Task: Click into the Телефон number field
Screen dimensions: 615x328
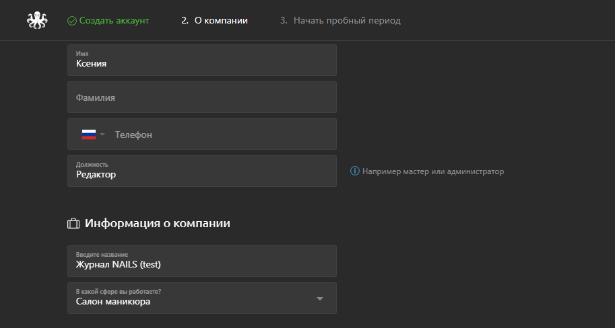Action: pos(224,134)
